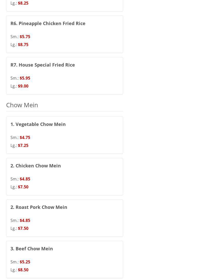Select the Roast Pork Chow Mein title
The image size is (197, 279).
(x=39, y=207)
